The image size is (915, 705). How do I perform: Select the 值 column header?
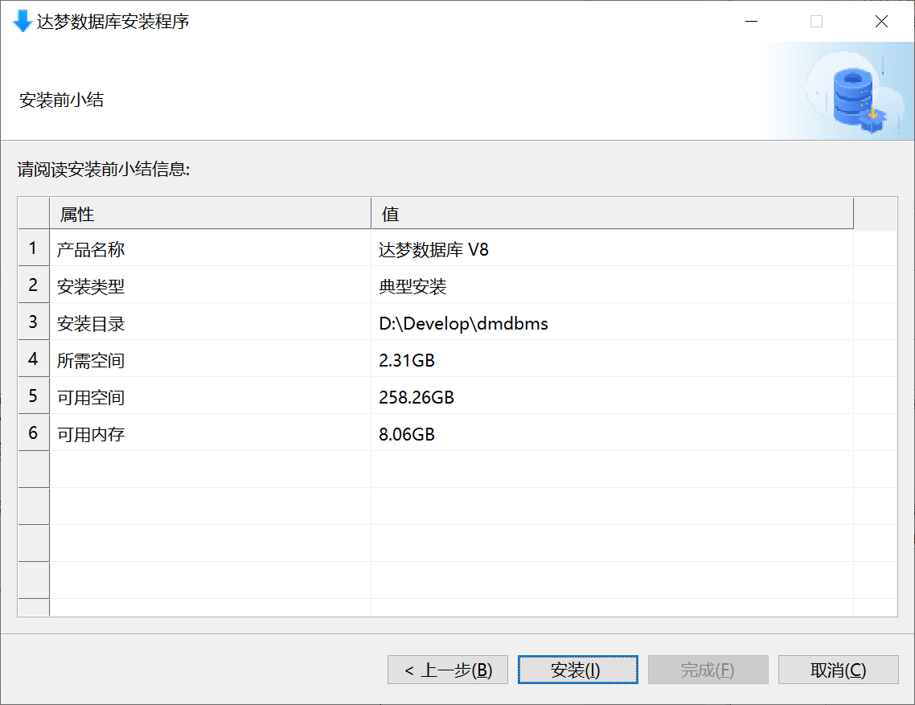point(612,214)
